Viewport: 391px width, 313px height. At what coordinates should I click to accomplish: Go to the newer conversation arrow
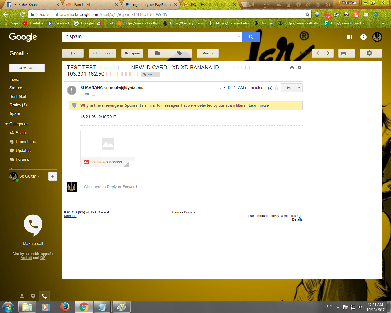[x=317, y=53]
